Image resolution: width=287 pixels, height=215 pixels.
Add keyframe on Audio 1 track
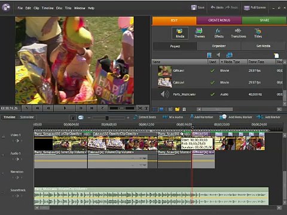(x=17, y=159)
